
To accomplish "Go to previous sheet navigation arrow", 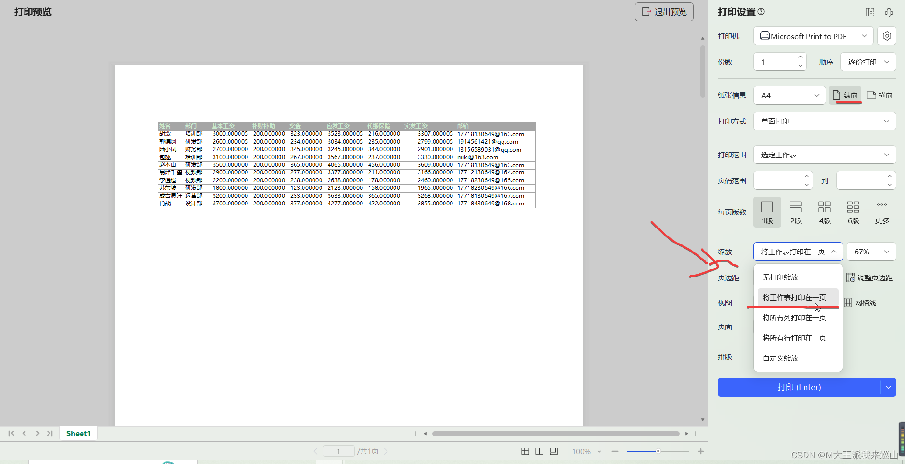I will click(x=25, y=433).
